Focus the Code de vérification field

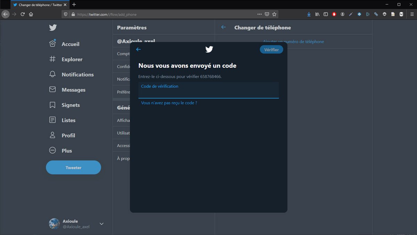coord(208,90)
